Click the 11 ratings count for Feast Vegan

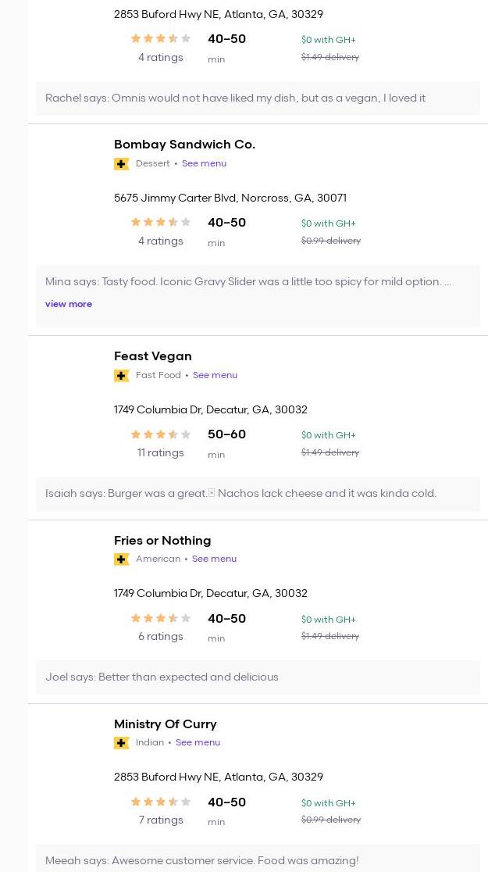click(160, 453)
